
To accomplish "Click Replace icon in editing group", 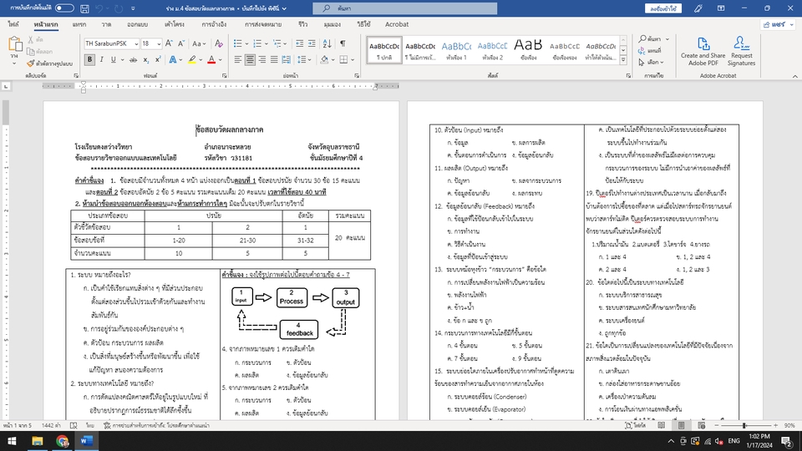I will click(x=650, y=51).
